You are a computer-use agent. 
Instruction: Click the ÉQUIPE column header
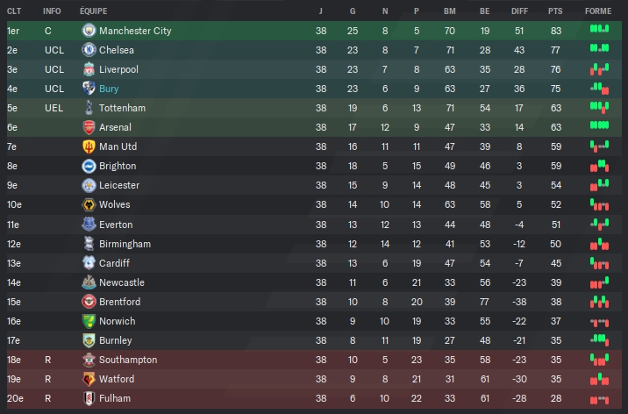coord(93,11)
